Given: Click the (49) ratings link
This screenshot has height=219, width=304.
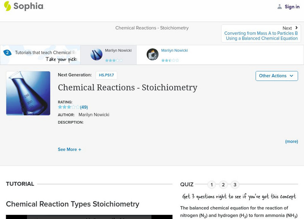Looking at the screenshot, I should coord(84,107).
